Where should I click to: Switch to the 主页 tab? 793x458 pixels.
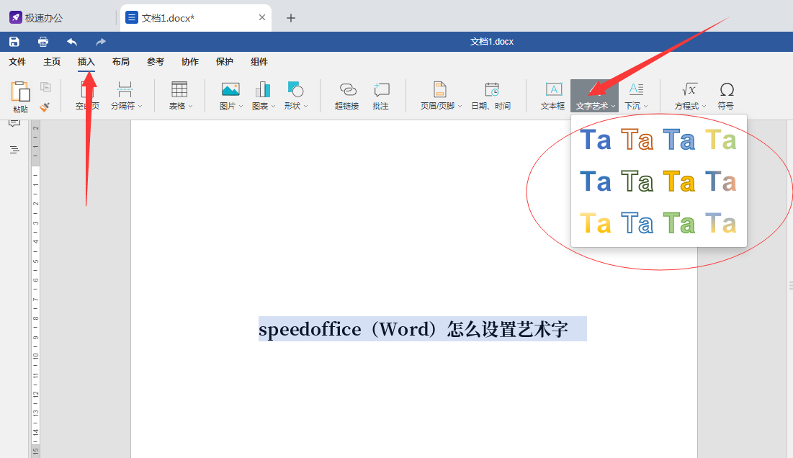[x=52, y=62]
